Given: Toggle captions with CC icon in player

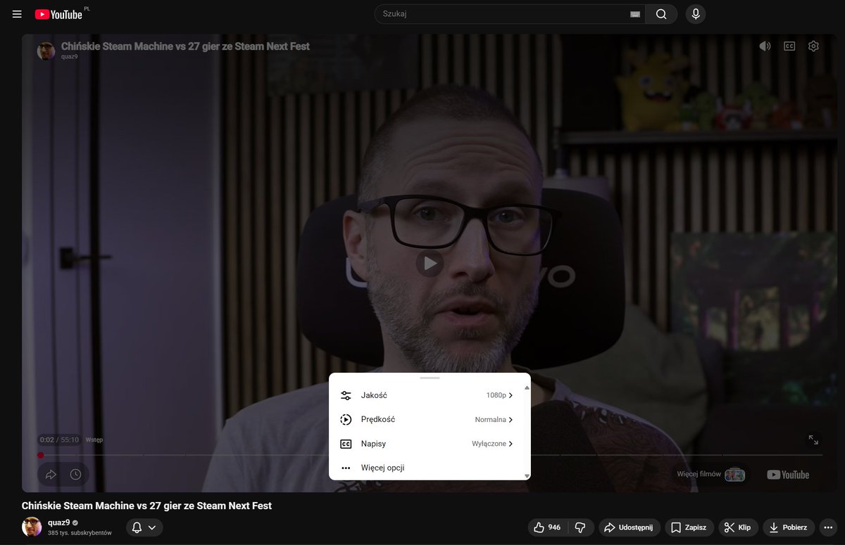Looking at the screenshot, I should pos(789,46).
